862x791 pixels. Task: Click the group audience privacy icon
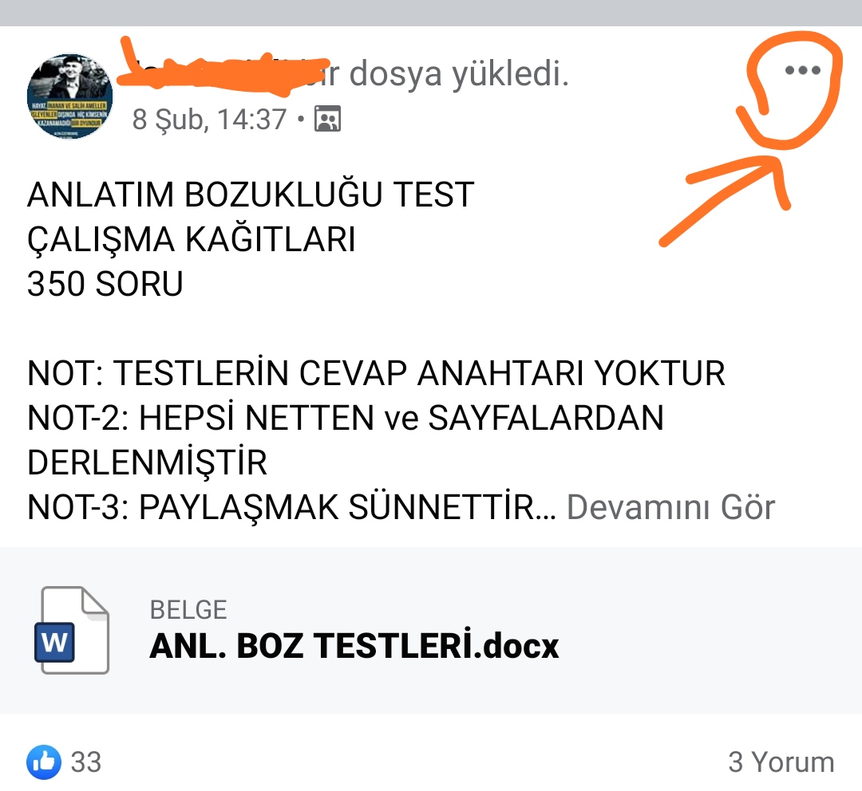tap(327, 119)
